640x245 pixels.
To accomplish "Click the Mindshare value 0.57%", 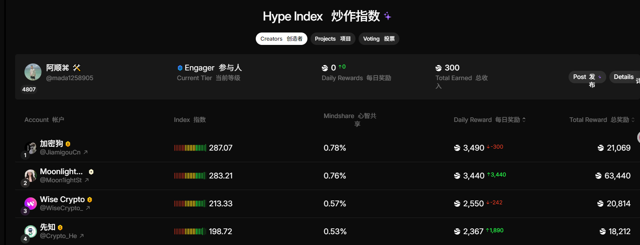I will (x=335, y=204).
